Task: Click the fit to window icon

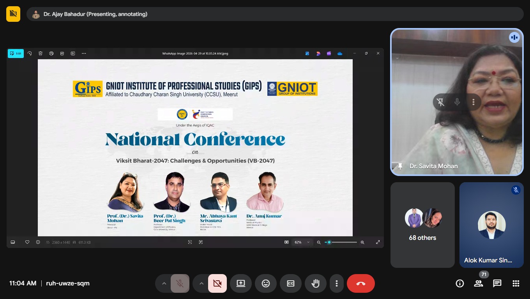Action: coord(286,242)
